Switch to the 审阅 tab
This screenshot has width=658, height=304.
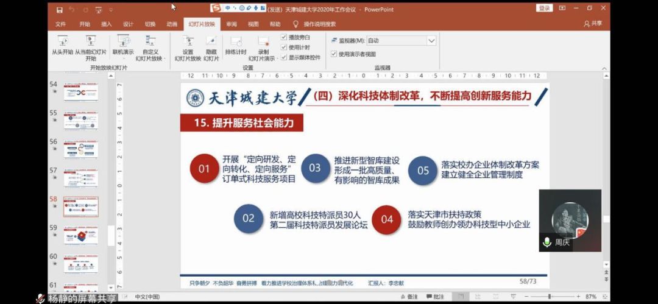232,24
